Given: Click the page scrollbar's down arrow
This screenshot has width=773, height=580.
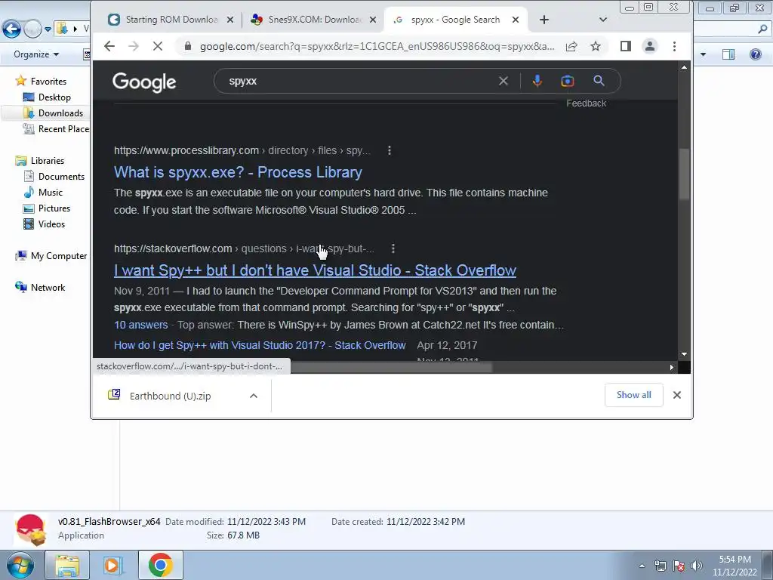Looking at the screenshot, I should point(684,354).
